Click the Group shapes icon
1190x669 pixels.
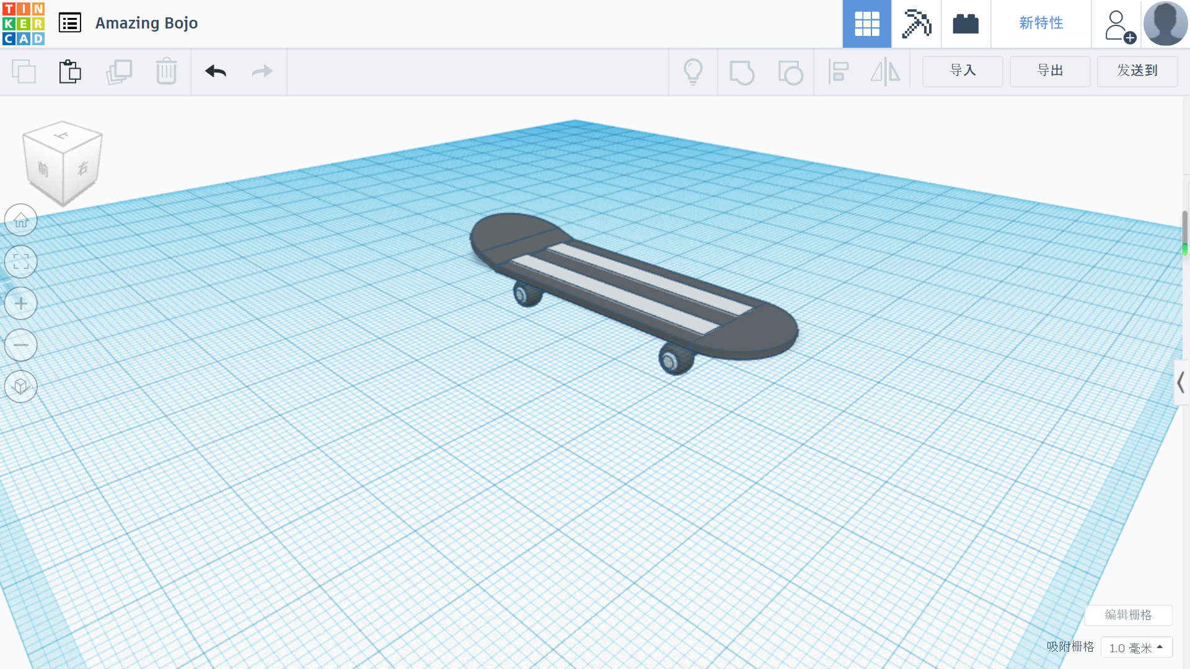(x=742, y=72)
